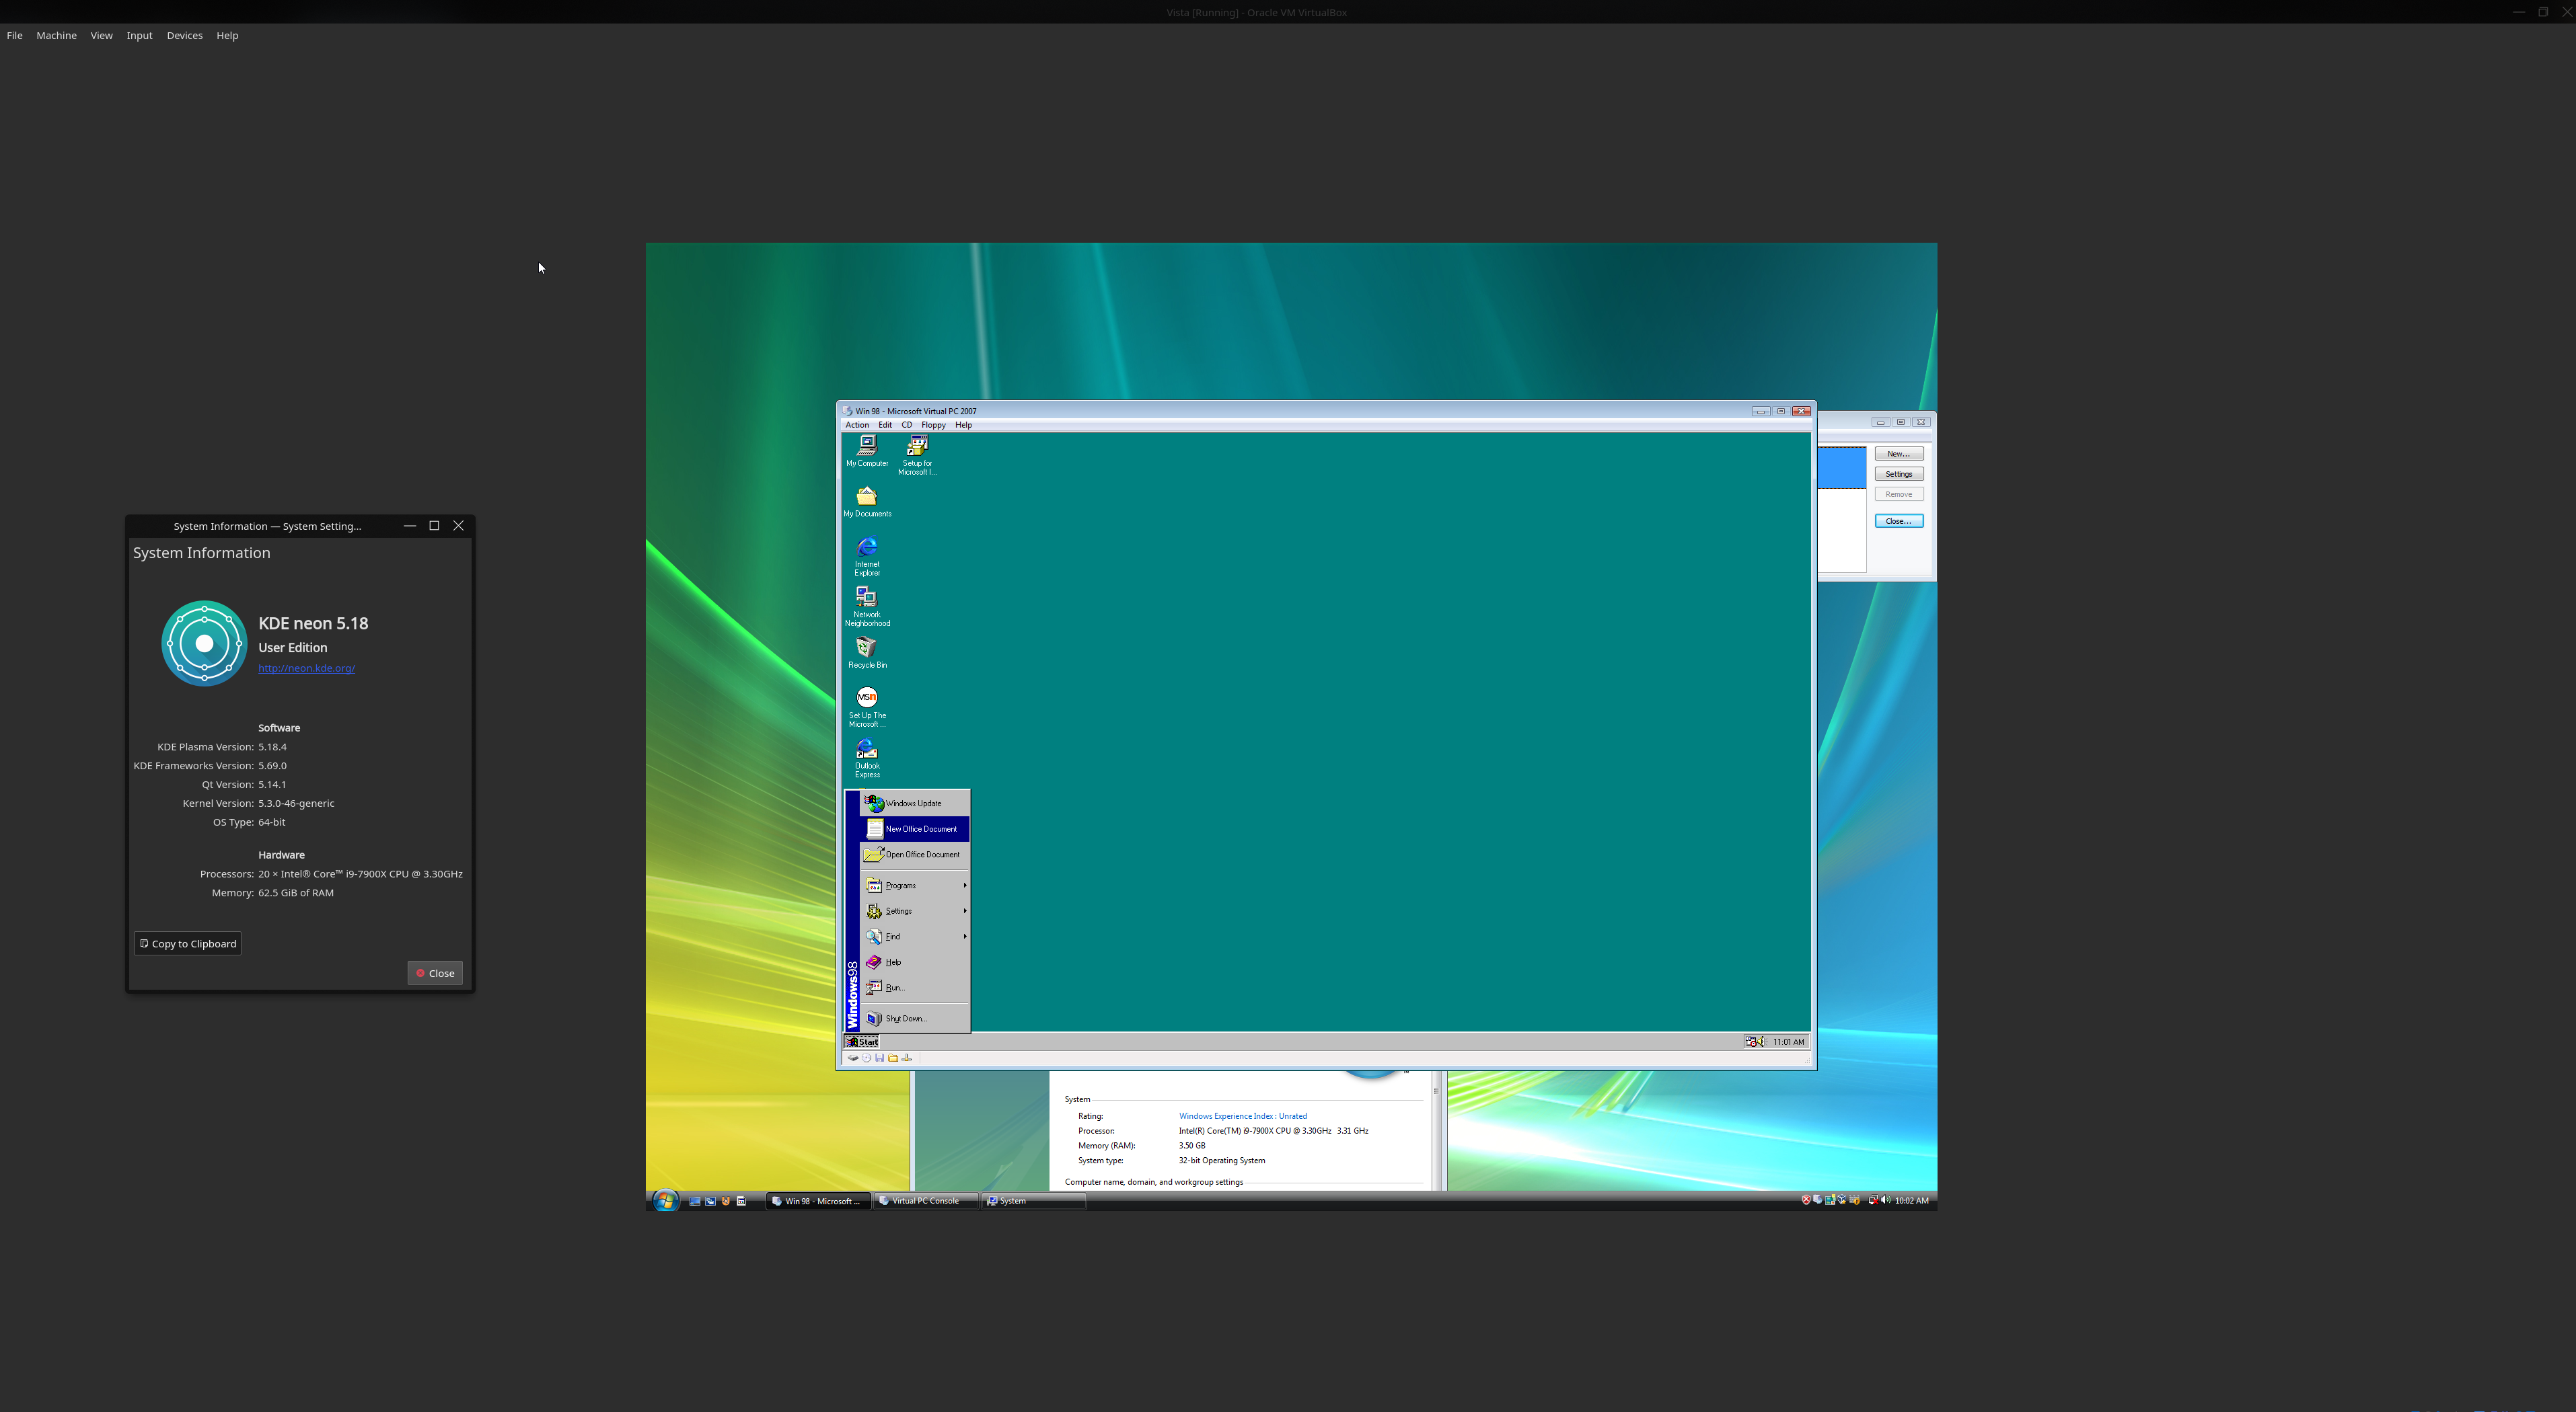The height and width of the screenshot is (1412, 2576).
Task: Click scrollbar in Vista System window
Action: (1436, 1130)
